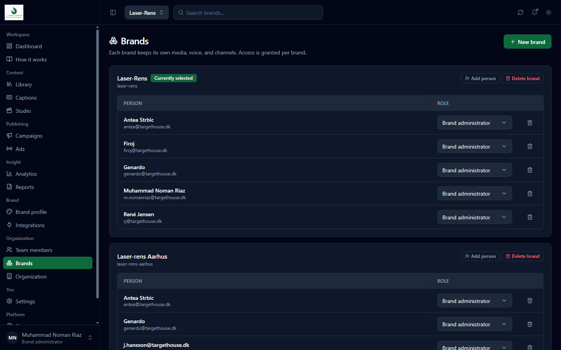
Task: Remove Antea Strbic from Laser-Rens brand
Action: (x=530, y=123)
